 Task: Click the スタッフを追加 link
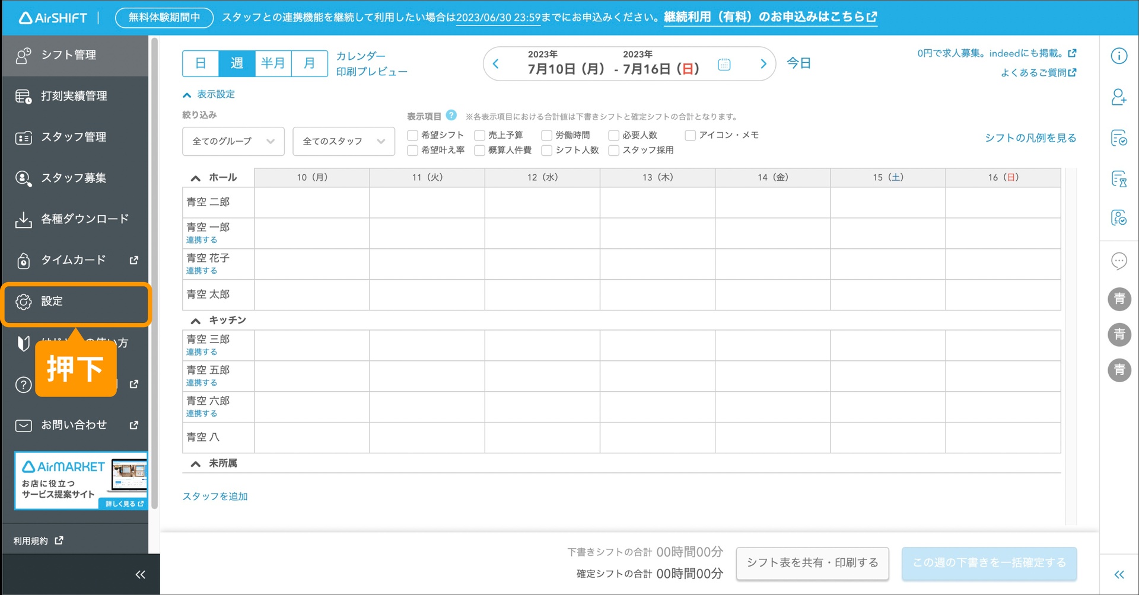pyautogui.click(x=215, y=497)
